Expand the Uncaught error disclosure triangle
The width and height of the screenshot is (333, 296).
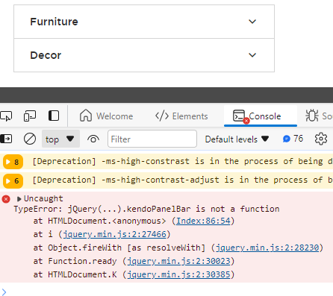pos(19,199)
